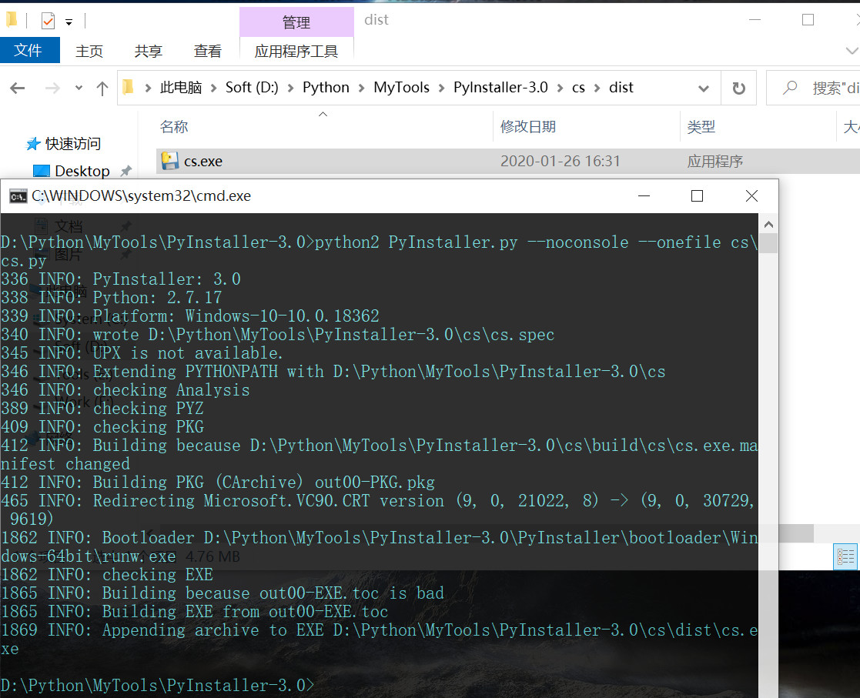Click the Explorer folder icon in title bar
The width and height of the screenshot is (860, 698).
pyautogui.click(x=12, y=20)
